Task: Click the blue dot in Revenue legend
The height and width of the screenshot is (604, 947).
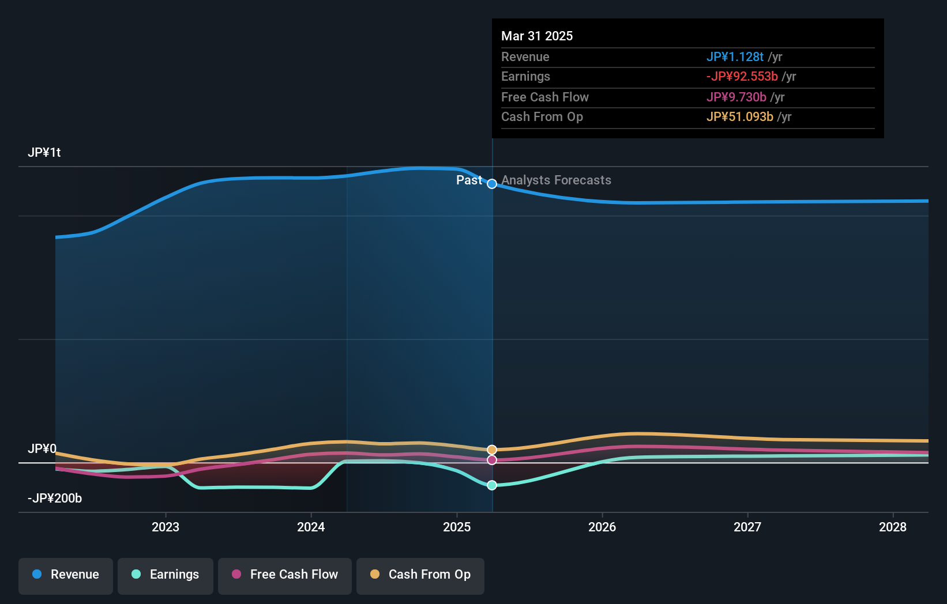Action: (x=37, y=574)
